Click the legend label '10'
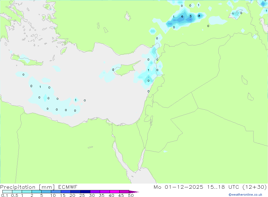 coord(53,195)
